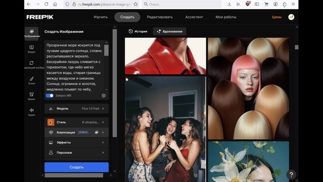Viewport: 323px width, 182px height.
Task: Click the blue Создать generate button
Action: click(76, 167)
